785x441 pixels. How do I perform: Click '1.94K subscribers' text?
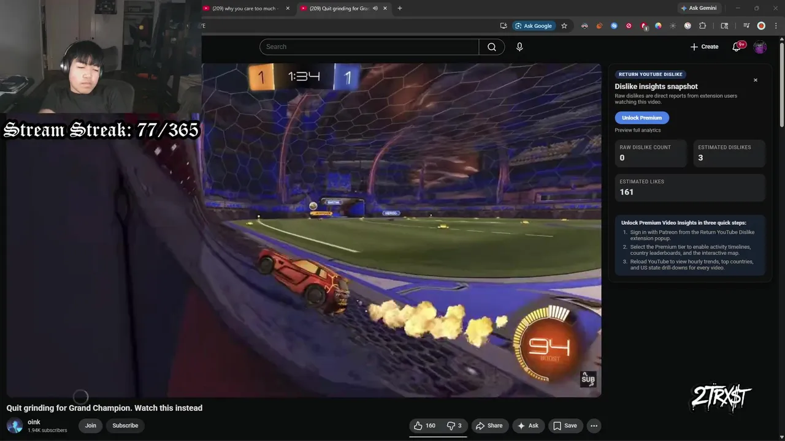[x=47, y=431]
